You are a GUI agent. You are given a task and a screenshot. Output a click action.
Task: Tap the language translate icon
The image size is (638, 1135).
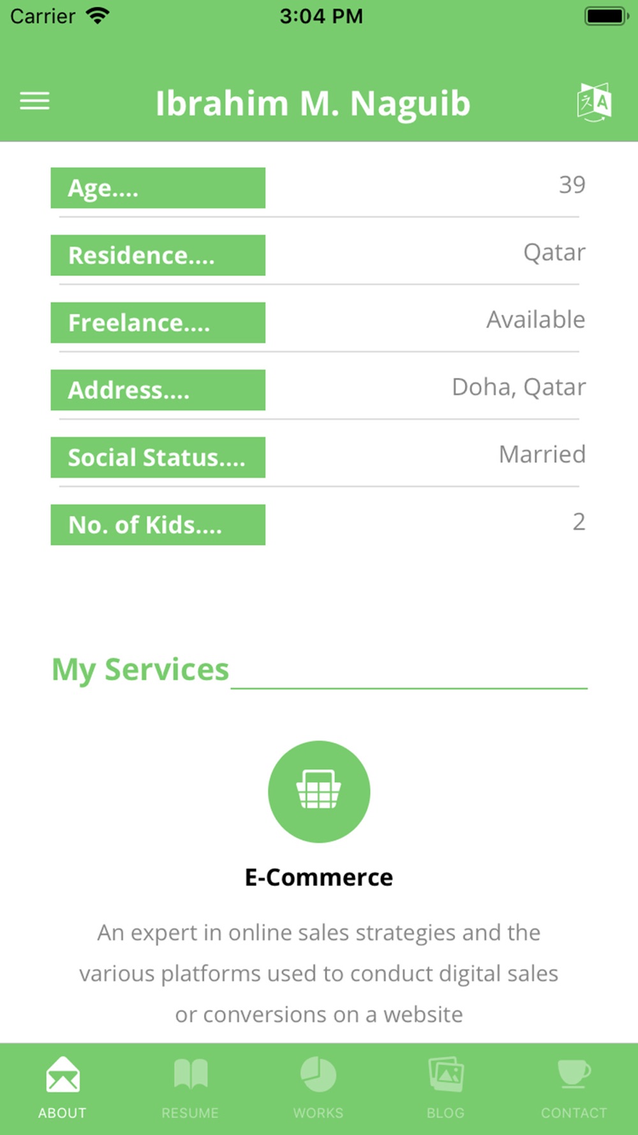(x=594, y=102)
